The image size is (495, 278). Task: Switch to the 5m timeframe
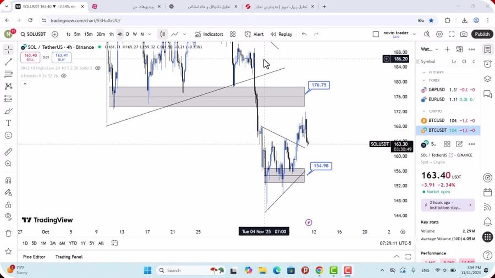coord(77,34)
